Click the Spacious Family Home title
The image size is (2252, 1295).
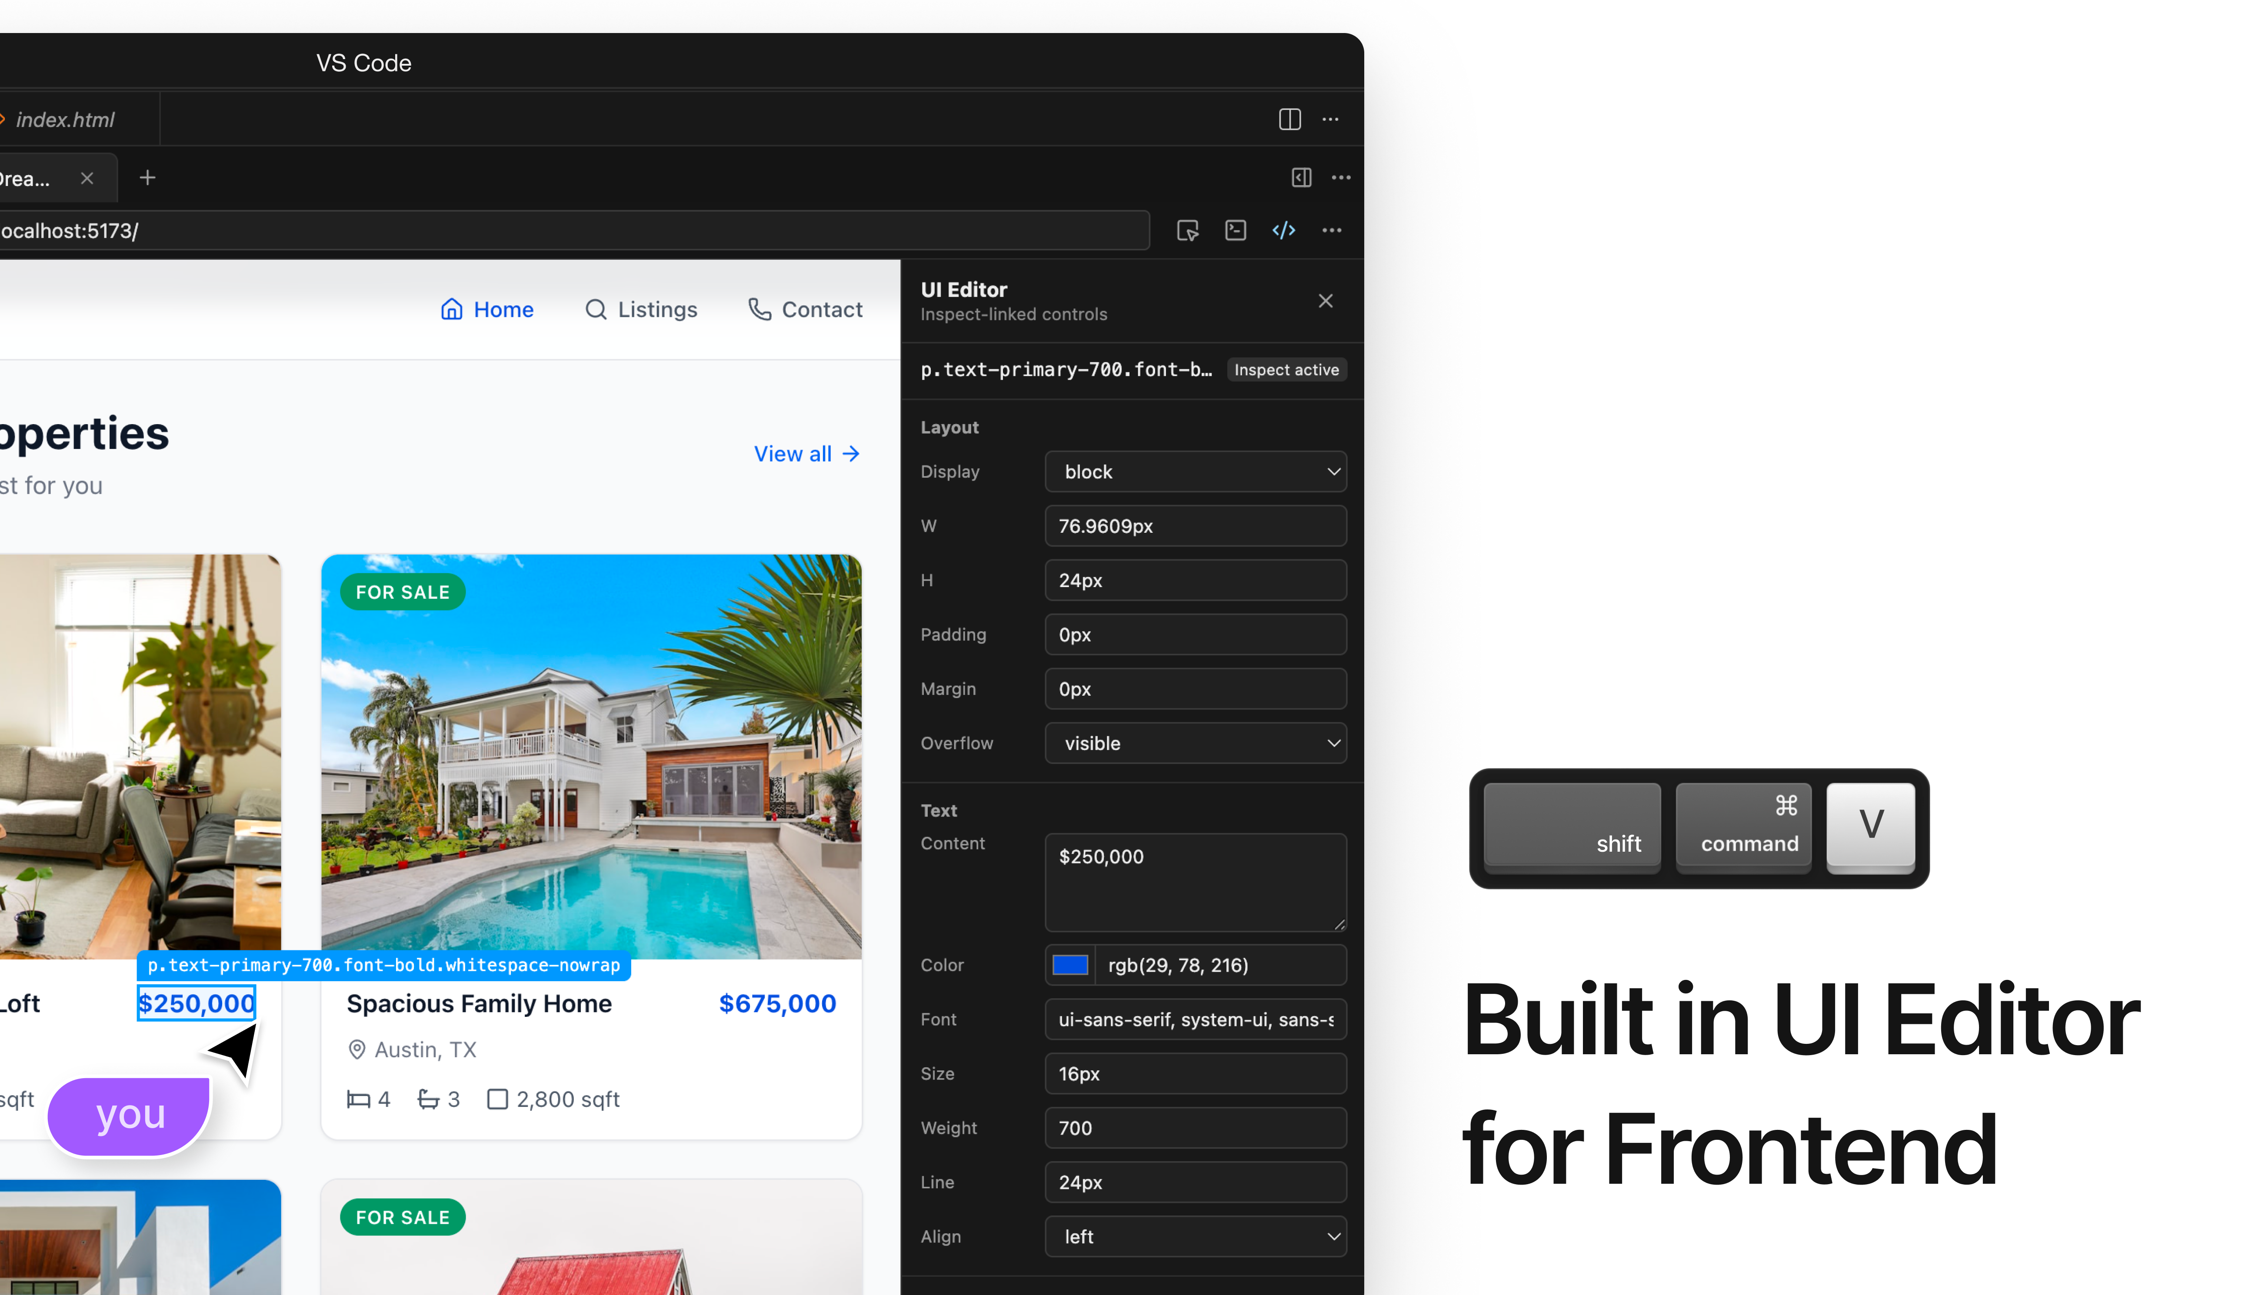[479, 1003]
